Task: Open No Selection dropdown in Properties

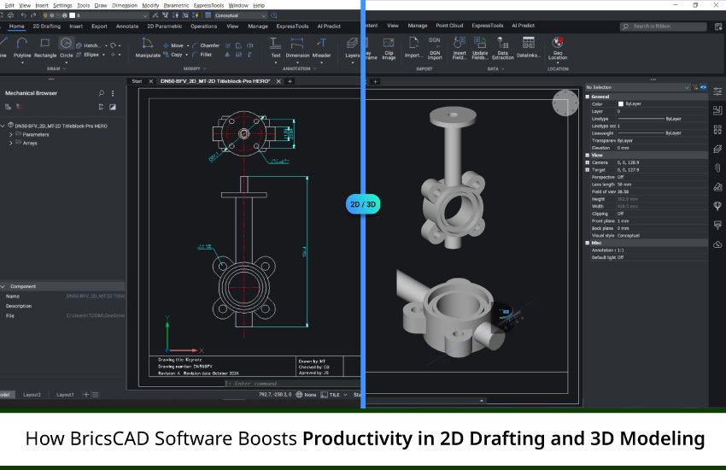Action: (637, 87)
